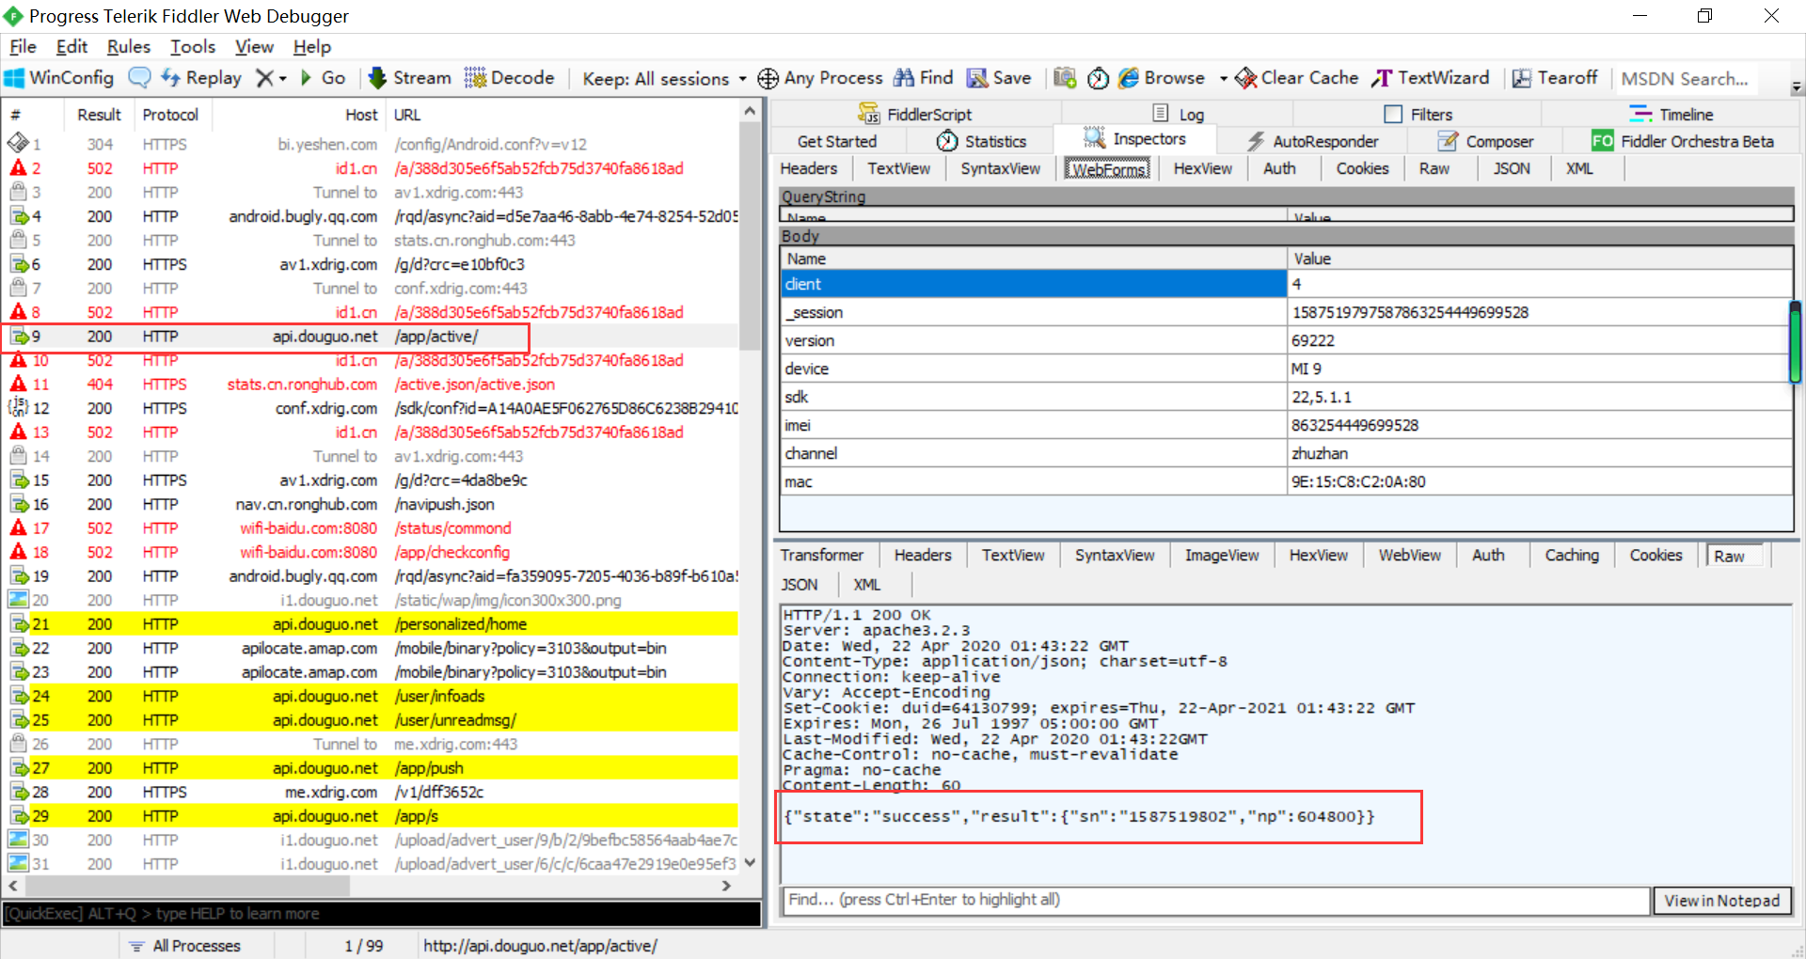Viewport: 1806px width, 959px height.
Task: Toggle Decode mode in the toolbar
Action: [x=509, y=78]
